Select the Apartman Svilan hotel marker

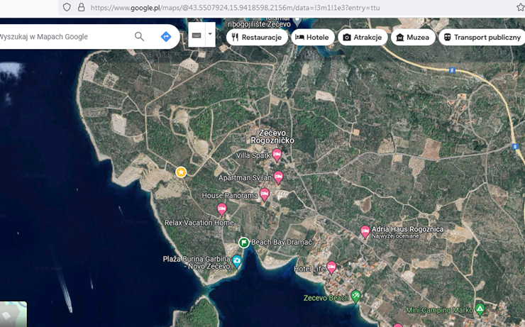point(279,177)
